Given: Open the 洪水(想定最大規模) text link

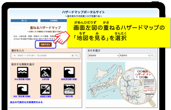Looking at the screenshot, I should point(22,79).
